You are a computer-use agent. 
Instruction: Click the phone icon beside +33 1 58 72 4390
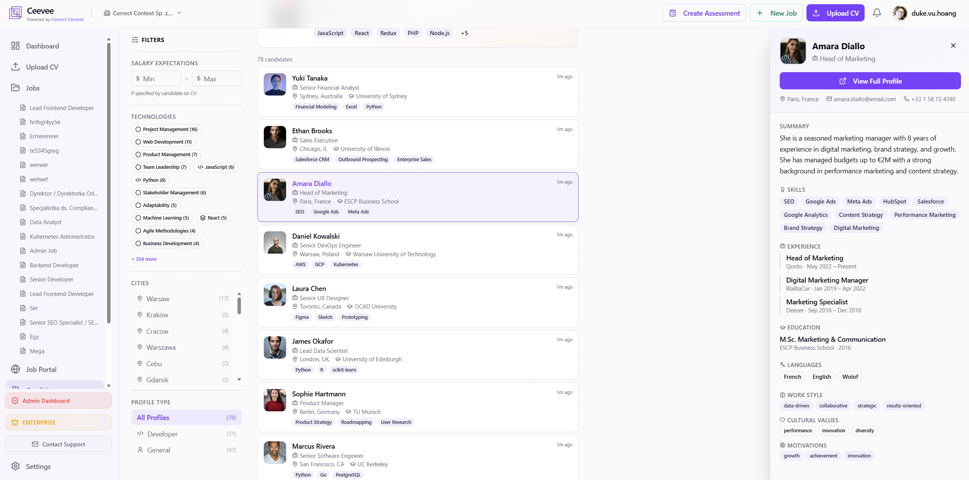(x=906, y=99)
